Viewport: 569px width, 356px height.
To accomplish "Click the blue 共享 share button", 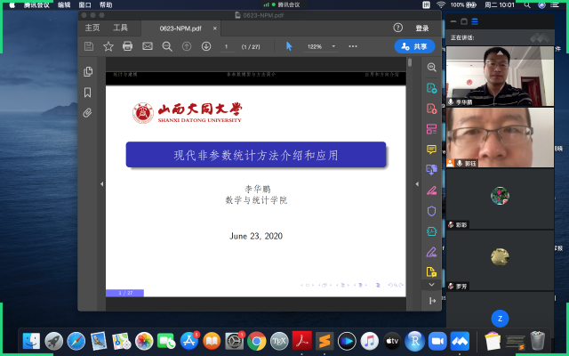I will (414, 46).
